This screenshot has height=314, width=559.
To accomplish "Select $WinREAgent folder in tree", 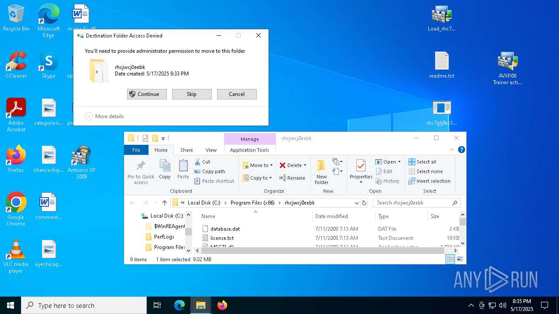I will (x=165, y=226).
